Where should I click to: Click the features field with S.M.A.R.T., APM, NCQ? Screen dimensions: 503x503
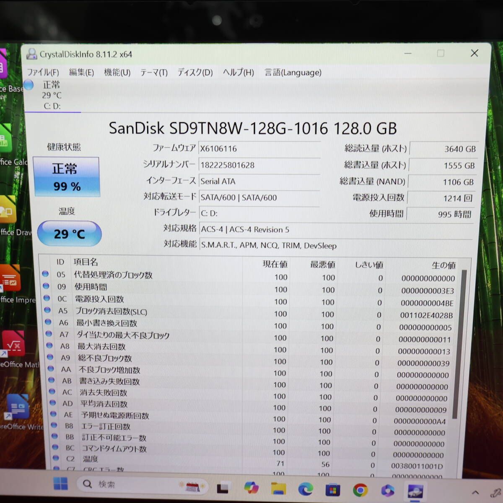tap(336, 245)
